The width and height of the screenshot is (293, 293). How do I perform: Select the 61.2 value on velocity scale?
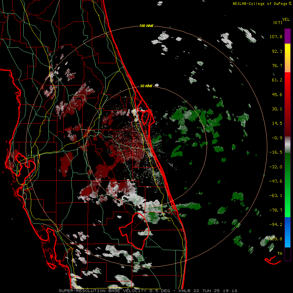pos(277,80)
